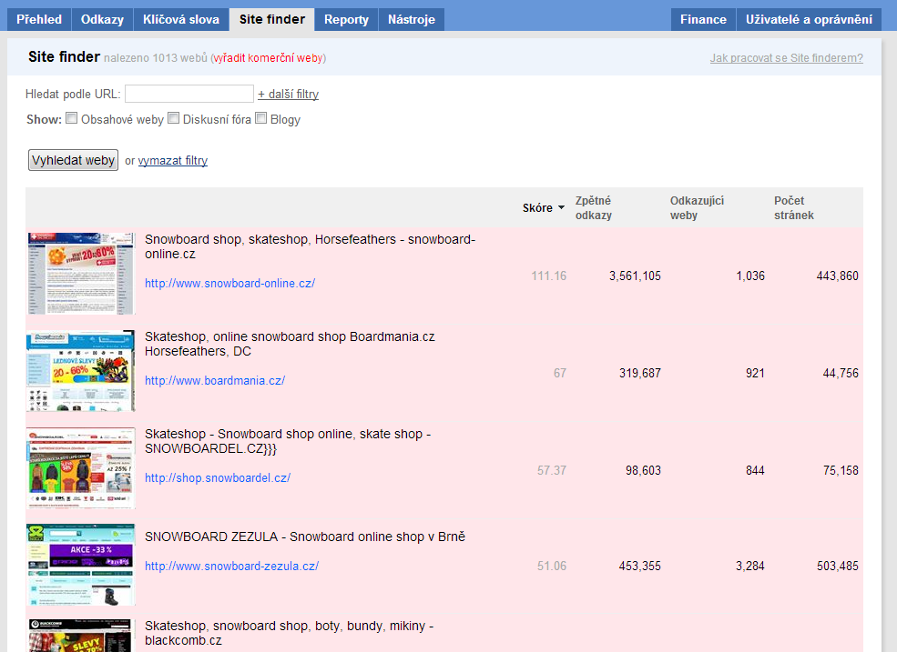This screenshot has width=897, height=652.
Task: Select the Site finder tab
Action: point(271,19)
